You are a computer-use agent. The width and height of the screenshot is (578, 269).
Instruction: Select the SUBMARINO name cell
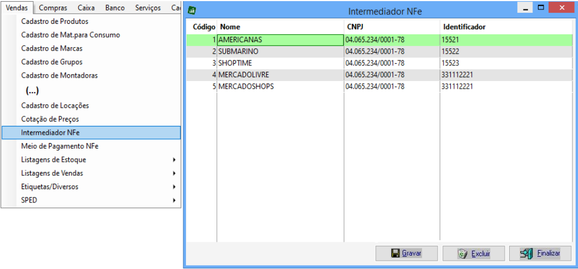tap(280, 52)
